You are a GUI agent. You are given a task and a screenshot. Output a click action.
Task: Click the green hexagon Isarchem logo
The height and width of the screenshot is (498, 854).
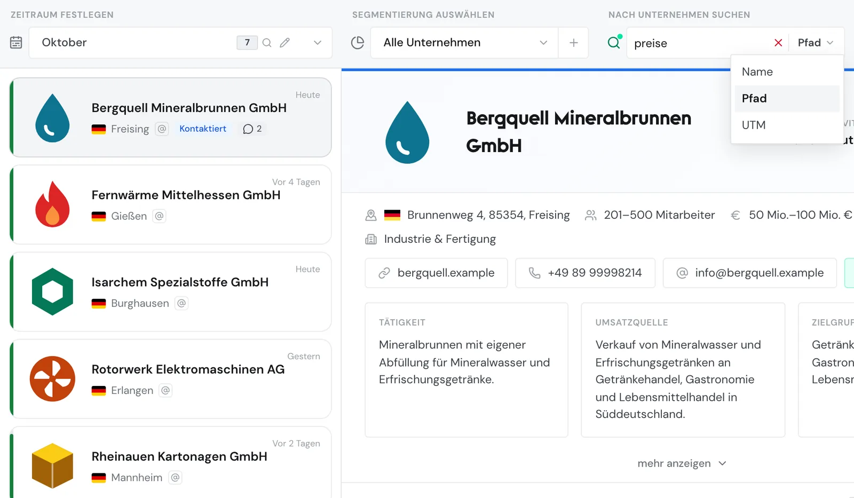pyautogui.click(x=52, y=291)
